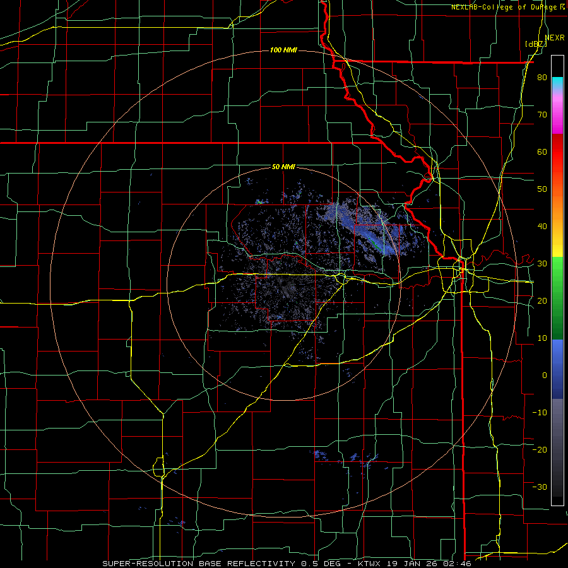The image size is (568, 568).
Task: Click the 80 dBZ scale value
Action: (x=542, y=78)
